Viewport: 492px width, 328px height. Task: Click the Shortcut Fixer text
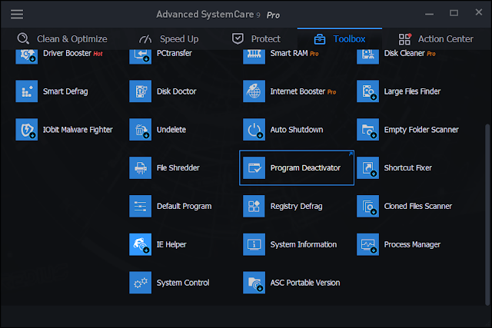coord(408,168)
